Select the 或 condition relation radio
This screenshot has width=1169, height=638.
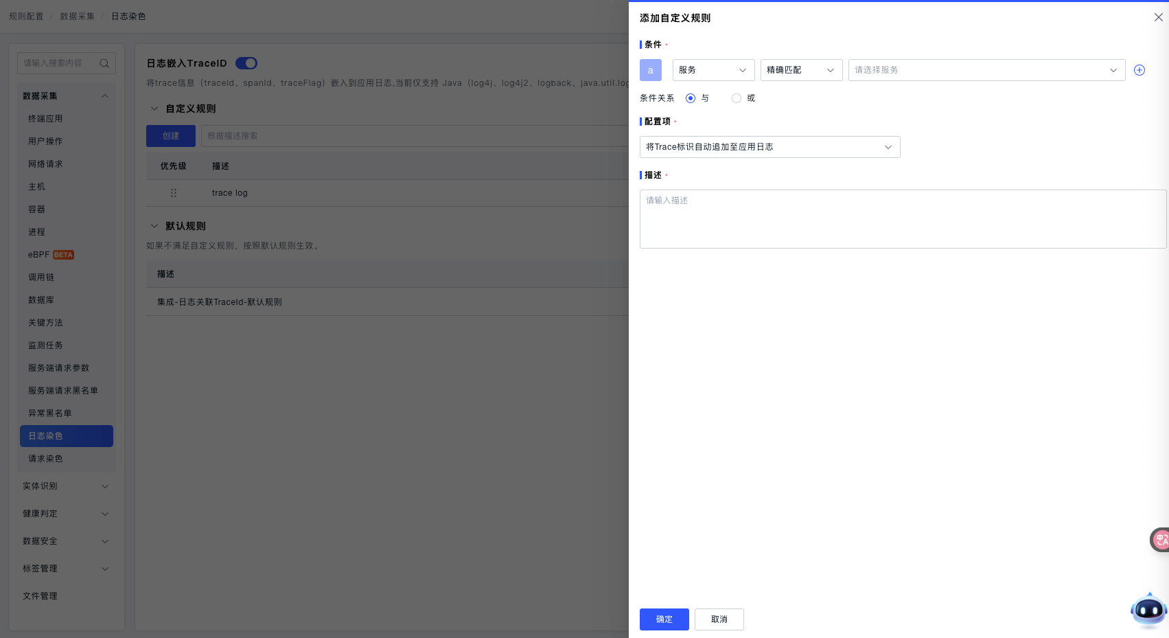(737, 98)
